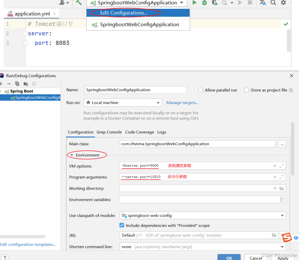This screenshot has width=301, height=260.
Task: Select SpringbootWebConfigA tree item
Action: click(x=30, y=98)
